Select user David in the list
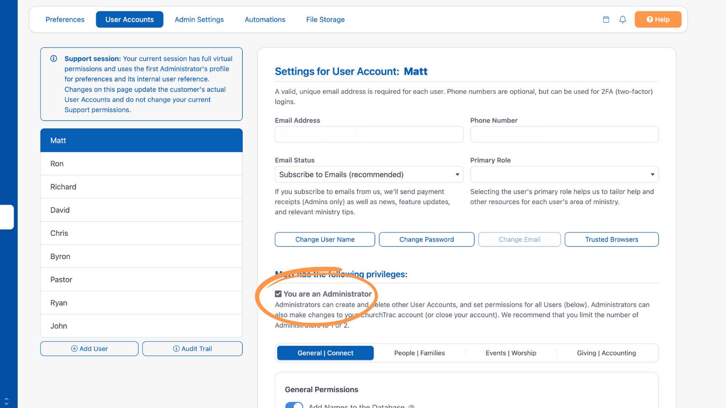The width and height of the screenshot is (726, 408). point(142,210)
